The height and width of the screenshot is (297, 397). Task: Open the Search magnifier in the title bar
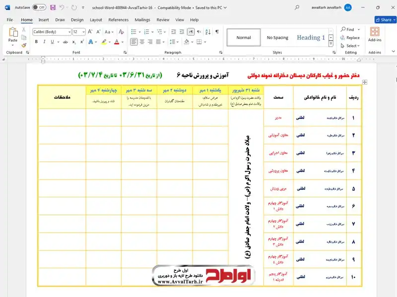pos(297,7)
